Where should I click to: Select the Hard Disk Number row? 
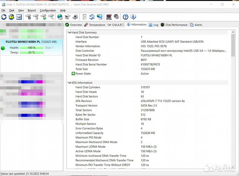point(147,37)
